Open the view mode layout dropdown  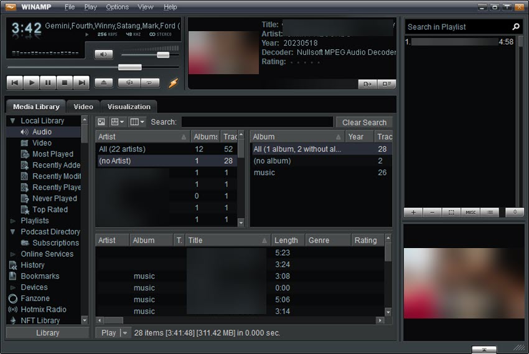118,122
